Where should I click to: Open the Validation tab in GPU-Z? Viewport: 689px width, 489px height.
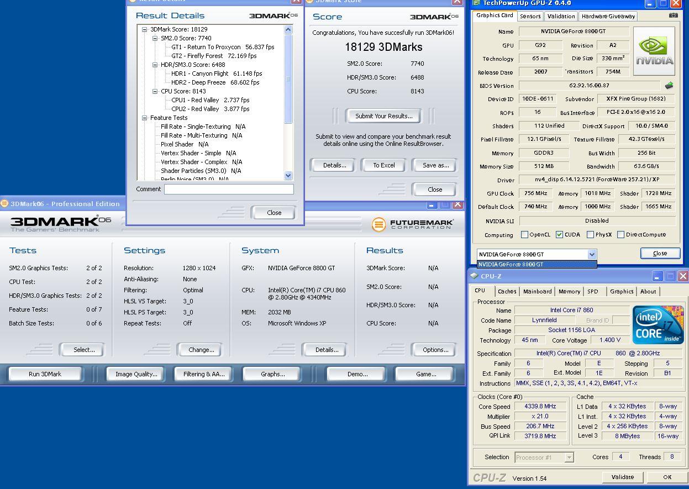click(561, 16)
